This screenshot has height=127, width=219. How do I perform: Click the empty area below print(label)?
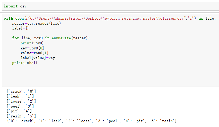coord(107,76)
